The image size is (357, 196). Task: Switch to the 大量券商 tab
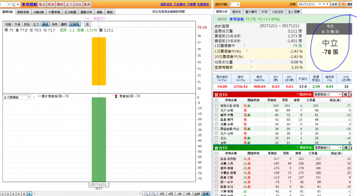(x=54, y=12)
